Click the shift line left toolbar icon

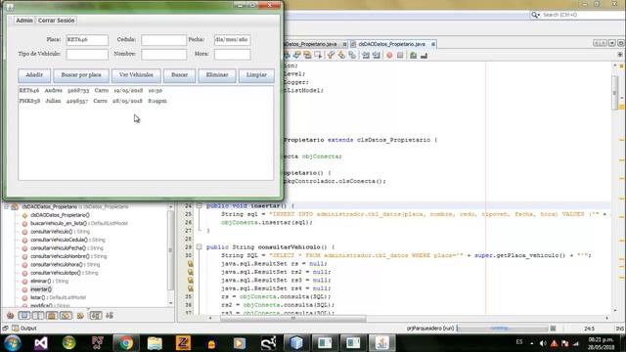point(366,56)
